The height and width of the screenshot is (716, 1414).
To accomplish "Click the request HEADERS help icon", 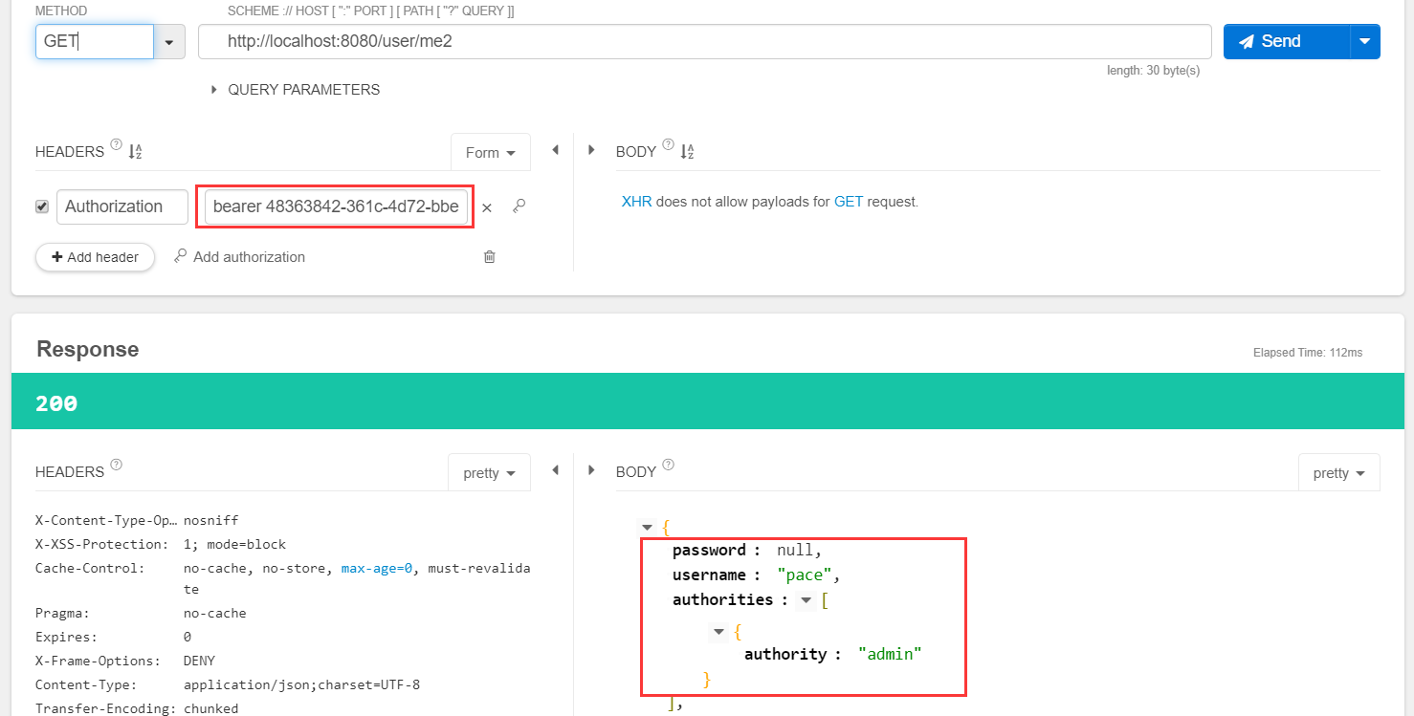I will [x=117, y=145].
